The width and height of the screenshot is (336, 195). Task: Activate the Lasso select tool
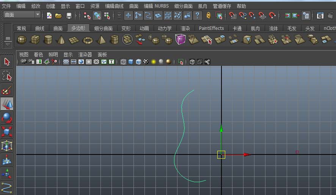[7, 76]
